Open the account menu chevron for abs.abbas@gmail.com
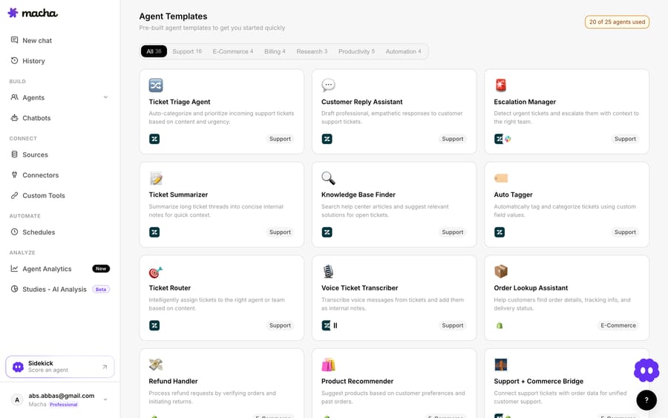The width and height of the screenshot is (668, 418). 105,399
